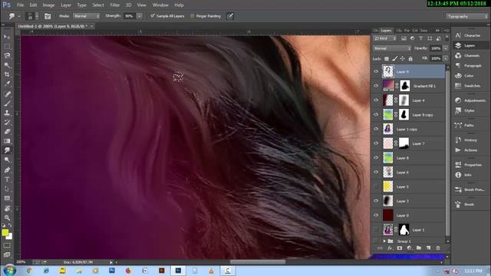Open the Image menu
This screenshot has width=491, height=276.
coord(48,5)
